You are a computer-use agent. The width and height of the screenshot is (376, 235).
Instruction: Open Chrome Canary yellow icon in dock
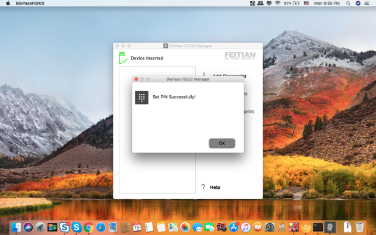pos(306,227)
